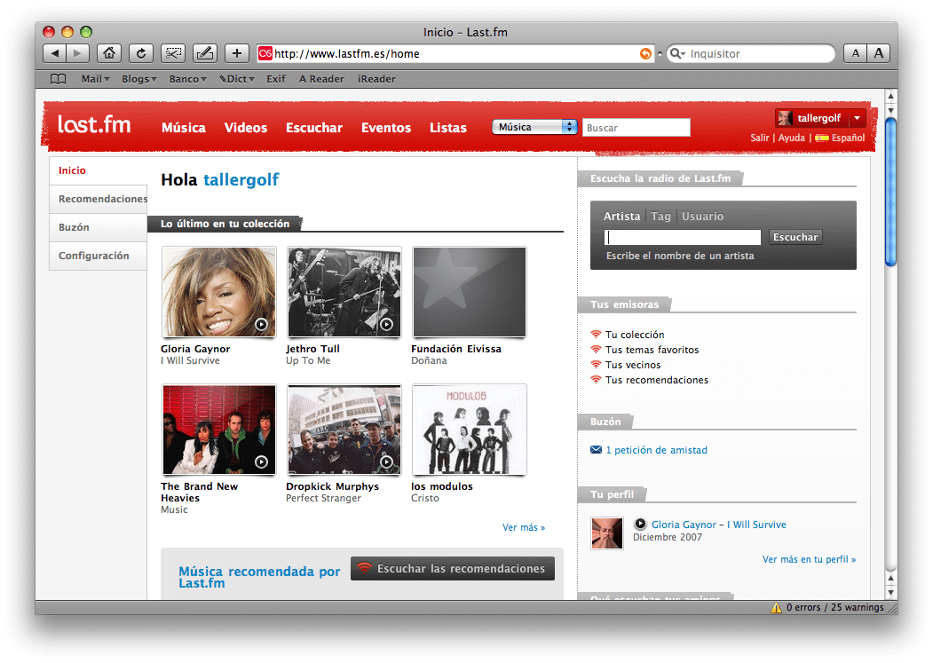933x663 pixels.
Task: Click the blue vertical scrollbar thumb
Action: pos(890,192)
